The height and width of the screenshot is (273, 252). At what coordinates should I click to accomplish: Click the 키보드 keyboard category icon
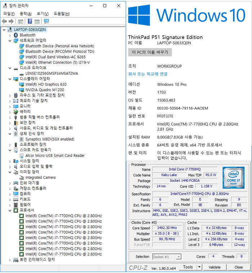pyautogui.click(x=15, y=199)
